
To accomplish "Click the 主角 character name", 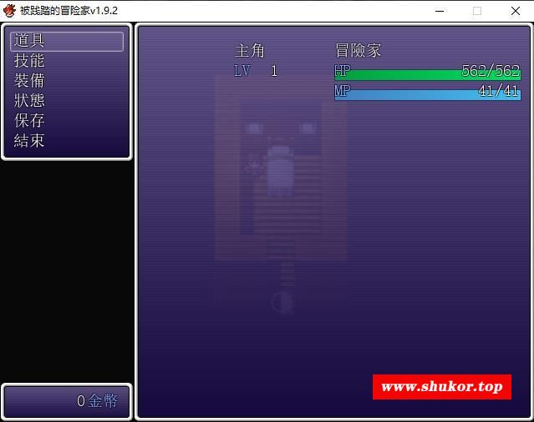I will tap(250, 51).
